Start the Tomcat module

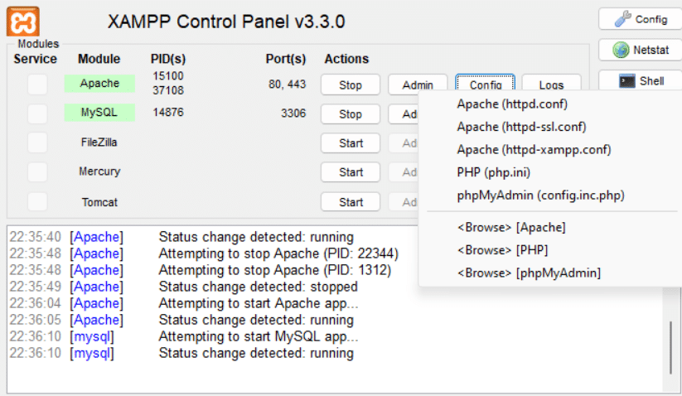[x=351, y=202]
